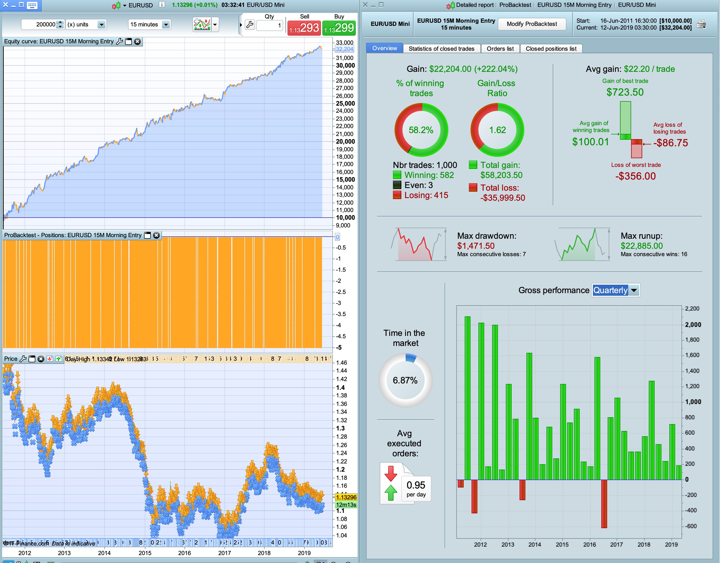
Task: Click the EURUSD instrument info icon
Action: tap(162, 4)
